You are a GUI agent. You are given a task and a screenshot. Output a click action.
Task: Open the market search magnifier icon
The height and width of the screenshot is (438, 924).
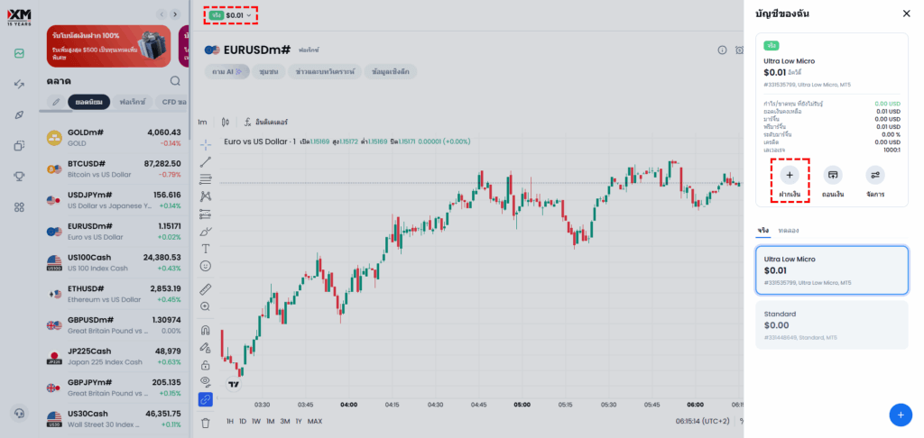pyautogui.click(x=175, y=80)
